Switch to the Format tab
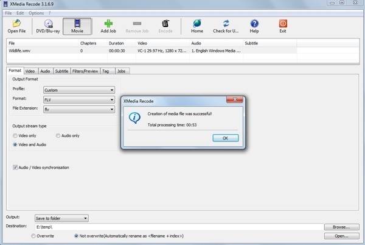 click(x=15, y=71)
